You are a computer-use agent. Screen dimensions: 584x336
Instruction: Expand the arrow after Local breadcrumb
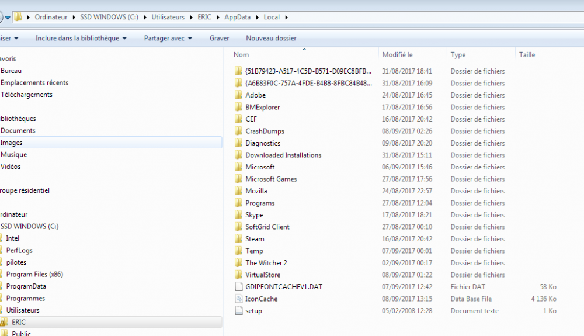click(x=286, y=17)
